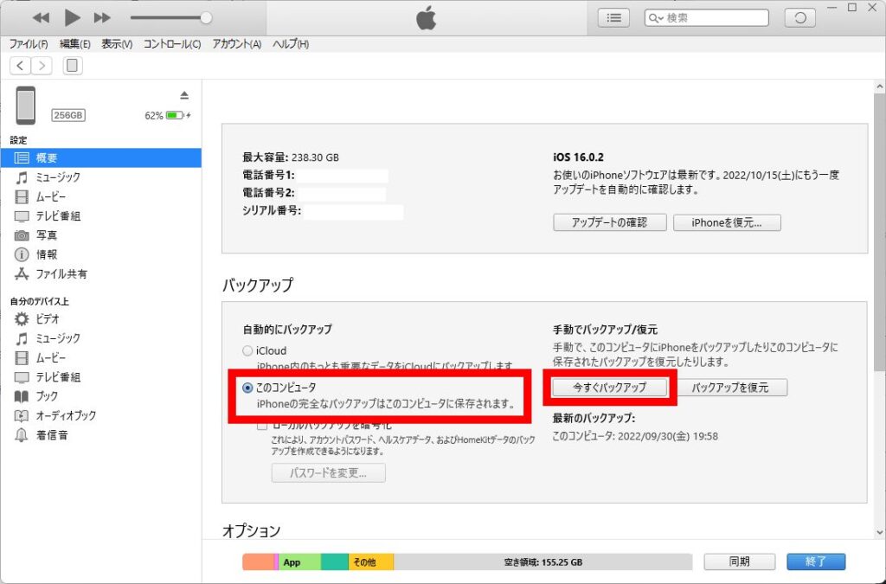Click the circular refresh button at top right
Image resolution: width=886 pixels, height=584 pixels.
(799, 17)
